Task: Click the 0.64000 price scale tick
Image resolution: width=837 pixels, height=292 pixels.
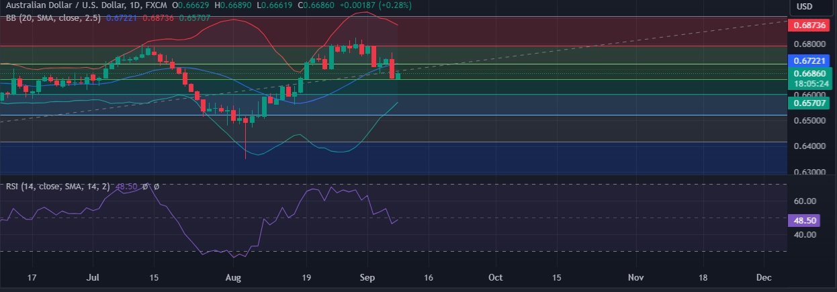Action: point(809,146)
